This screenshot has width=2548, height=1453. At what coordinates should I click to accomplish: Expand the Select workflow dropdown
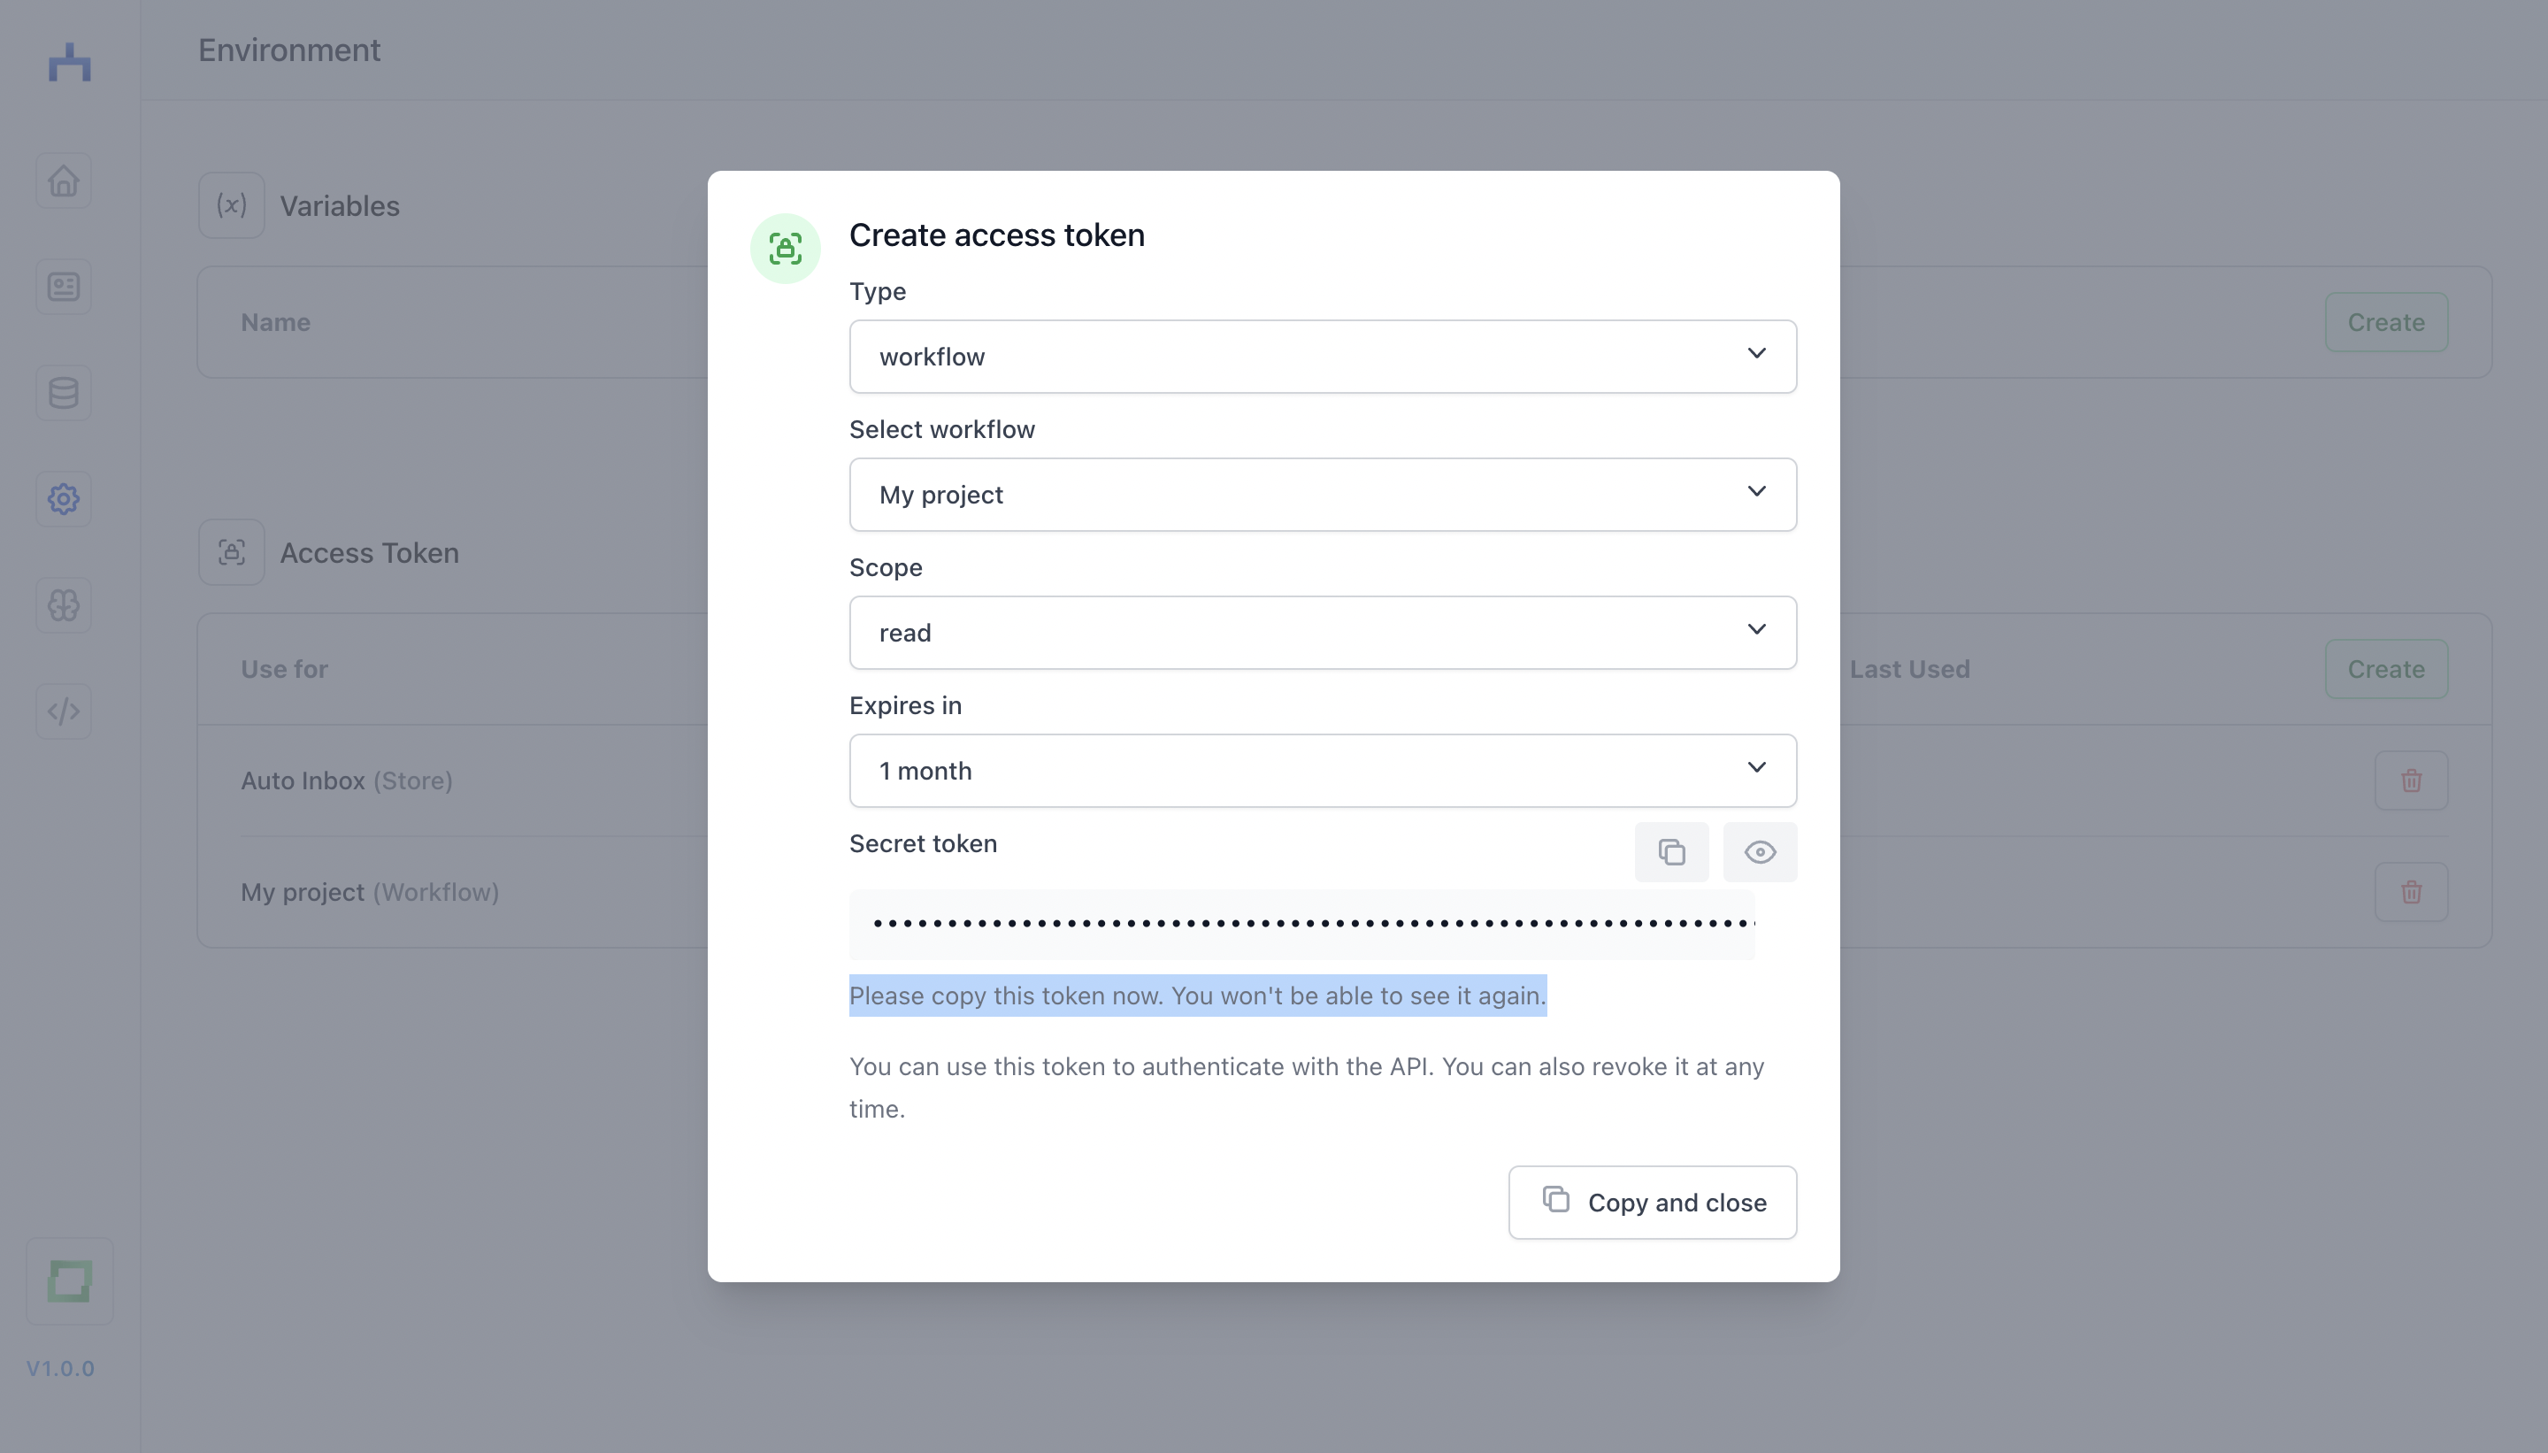[x=1323, y=495]
